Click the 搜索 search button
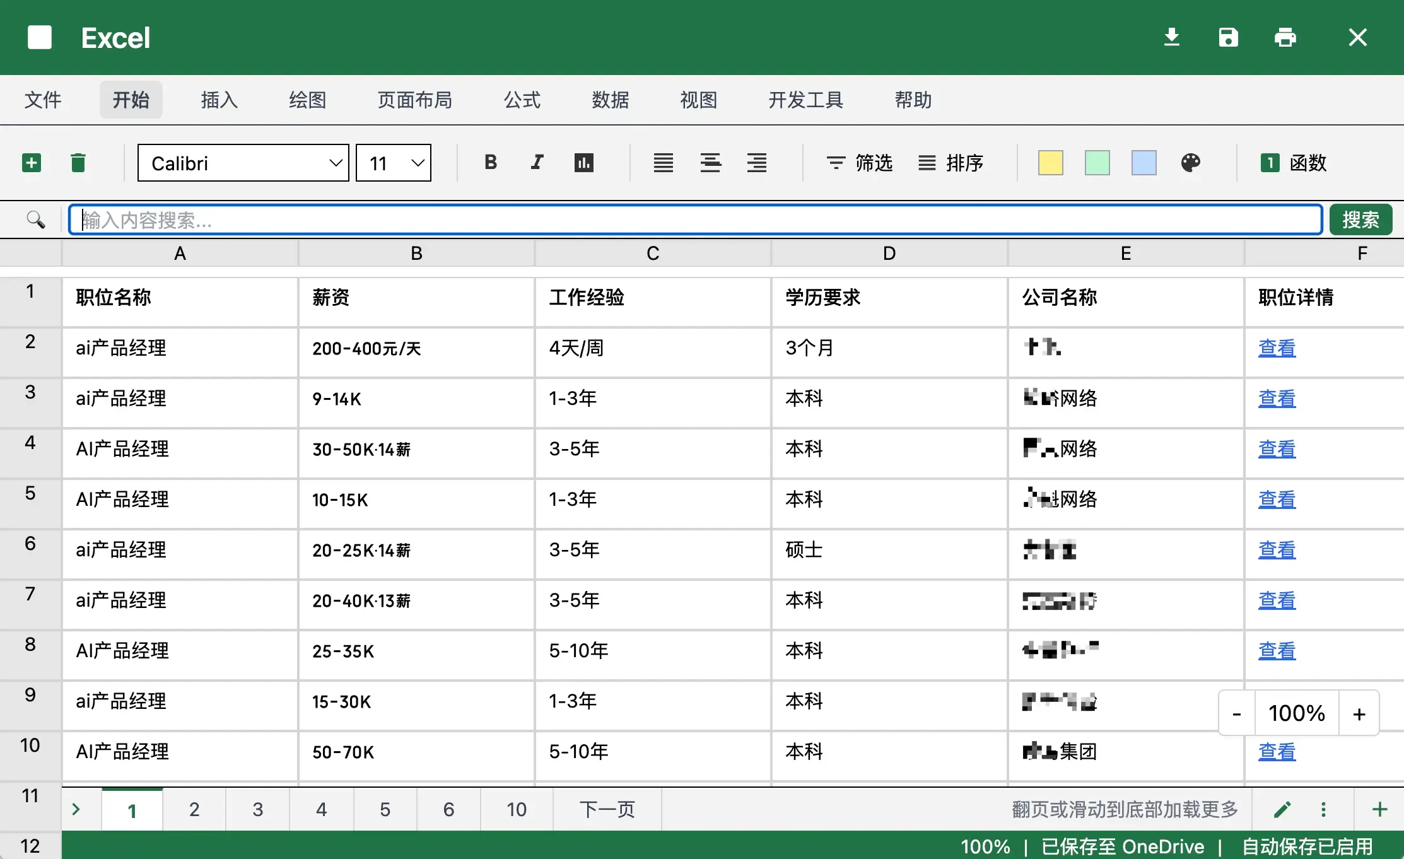The width and height of the screenshot is (1404, 859). click(1360, 219)
